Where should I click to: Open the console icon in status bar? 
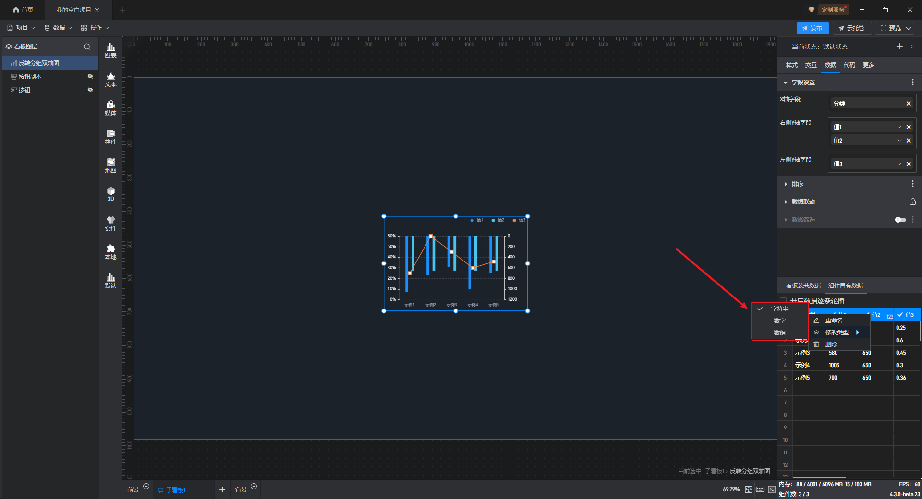tap(772, 489)
